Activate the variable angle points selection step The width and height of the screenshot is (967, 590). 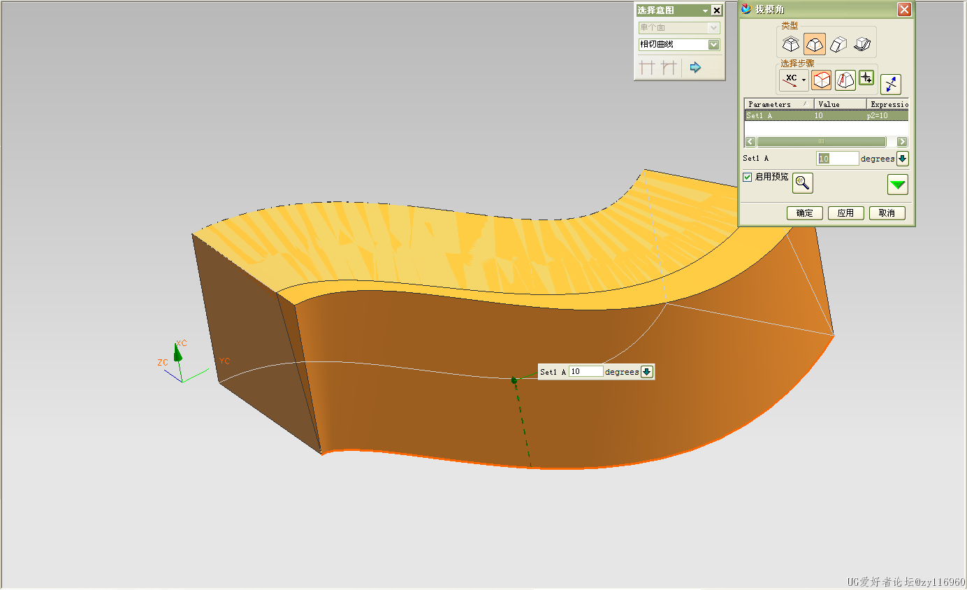pyautogui.click(x=845, y=80)
